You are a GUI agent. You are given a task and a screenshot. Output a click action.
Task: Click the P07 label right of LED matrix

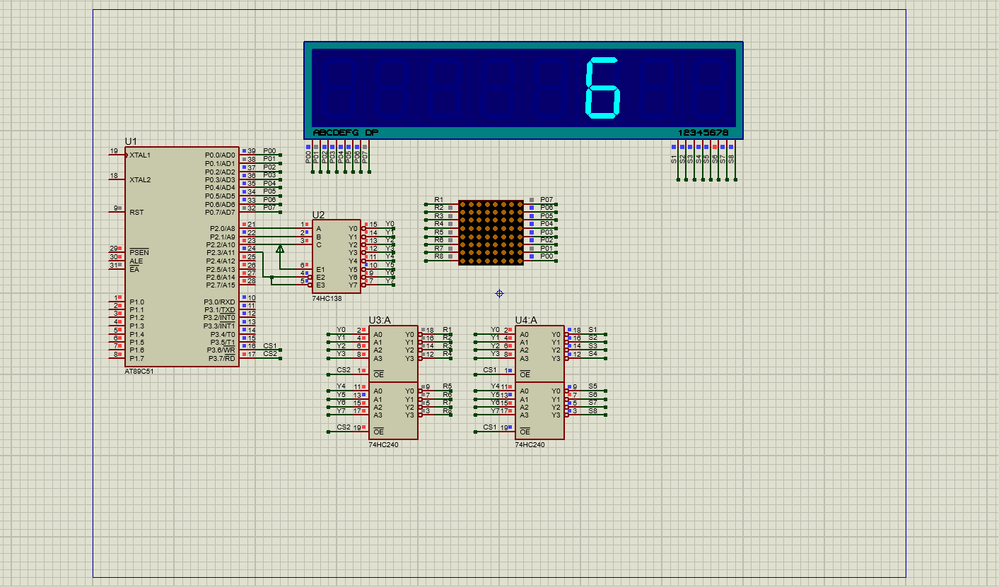click(547, 200)
